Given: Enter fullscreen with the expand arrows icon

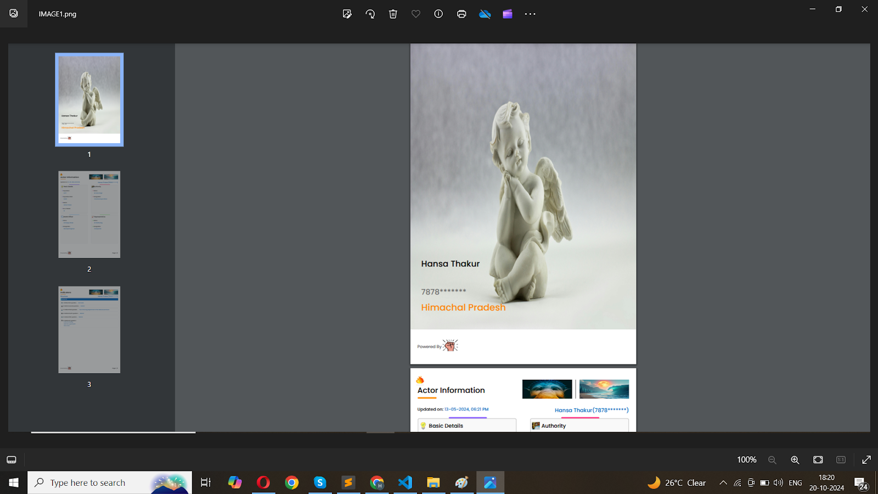Looking at the screenshot, I should [866, 460].
